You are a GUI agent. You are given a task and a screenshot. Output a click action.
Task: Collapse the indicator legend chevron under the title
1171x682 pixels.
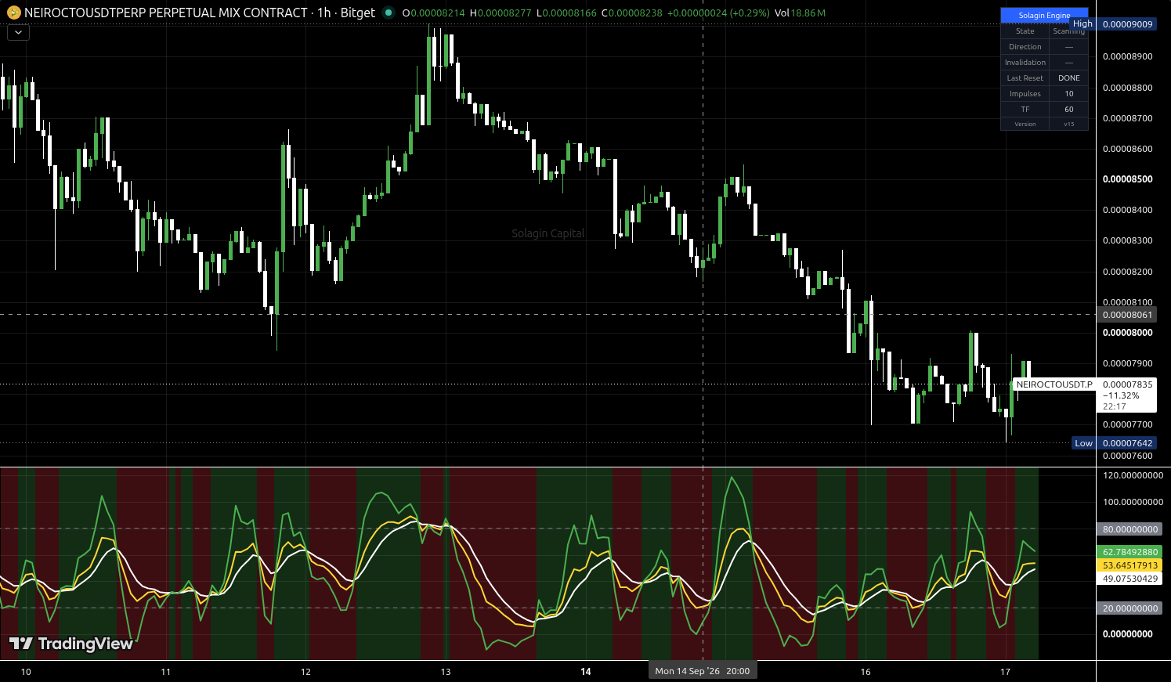(x=18, y=32)
